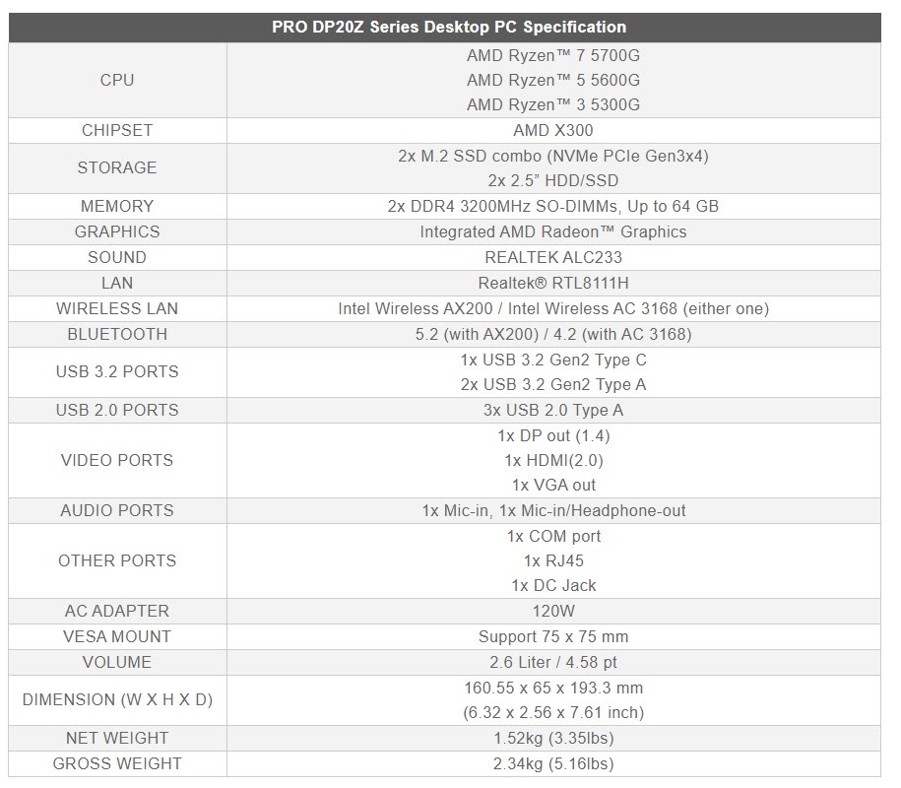Click the DDR4 3200MHz SO-DIMMs memory value
901x788 pixels.
click(552, 206)
